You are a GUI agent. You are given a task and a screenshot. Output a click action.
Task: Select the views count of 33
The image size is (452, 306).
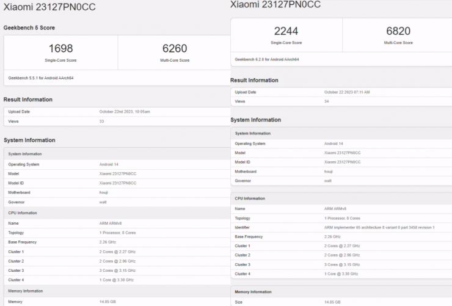coord(101,121)
